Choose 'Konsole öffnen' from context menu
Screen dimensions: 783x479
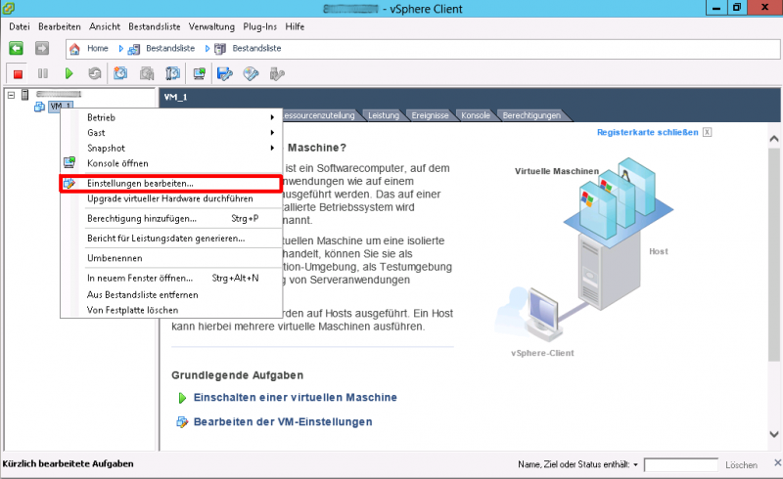(170, 163)
